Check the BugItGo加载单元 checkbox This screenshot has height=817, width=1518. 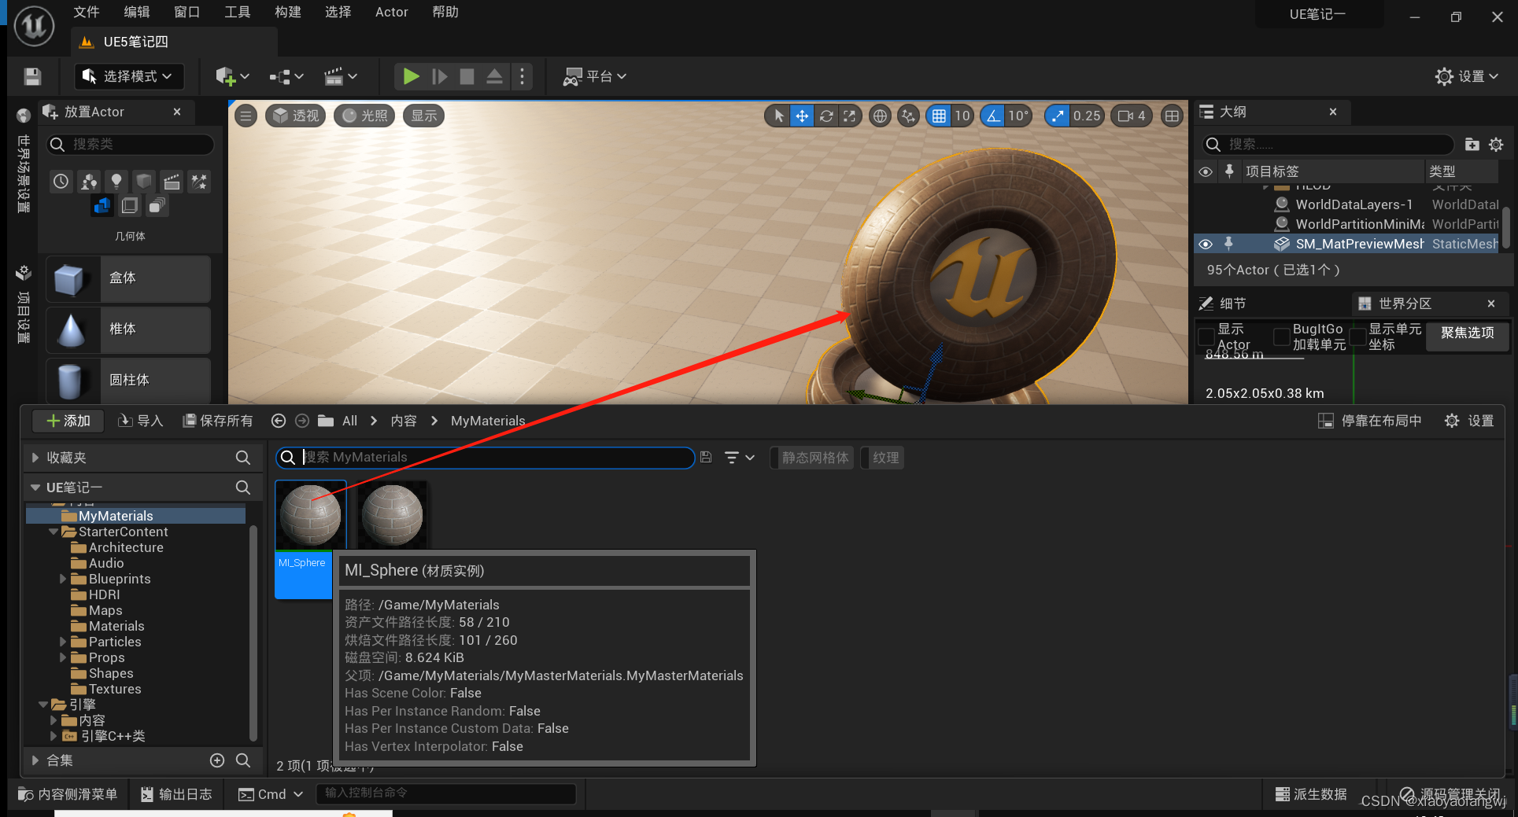tap(1281, 337)
